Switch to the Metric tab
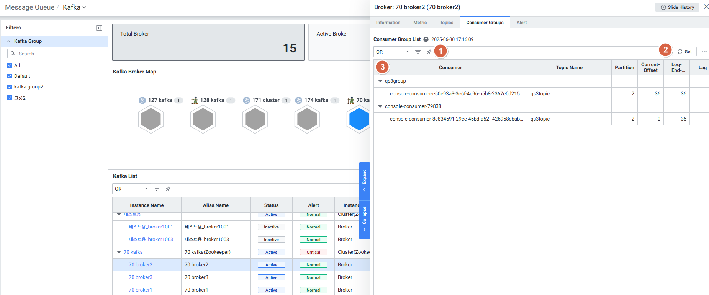Image resolution: width=709 pixels, height=295 pixels. click(x=420, y=23)
